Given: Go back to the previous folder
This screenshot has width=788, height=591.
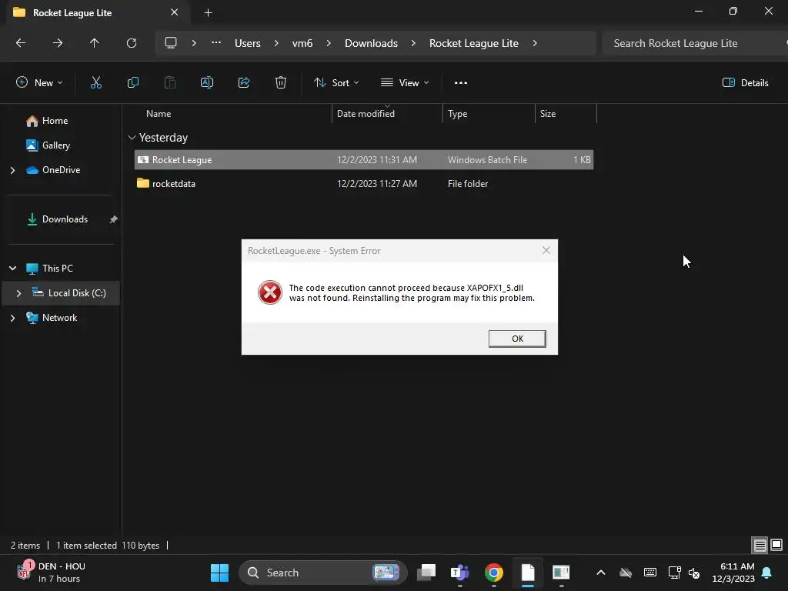Looking at the screenshot, I should point(21,43).
